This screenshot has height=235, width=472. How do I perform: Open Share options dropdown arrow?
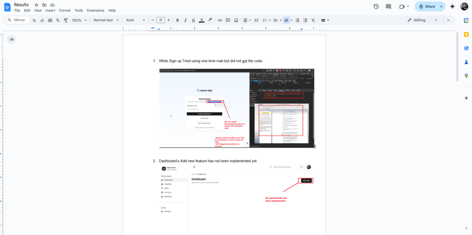pyautogui.click(x=441, y=6)
